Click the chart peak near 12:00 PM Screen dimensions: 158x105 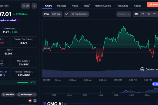pos(124,26)
